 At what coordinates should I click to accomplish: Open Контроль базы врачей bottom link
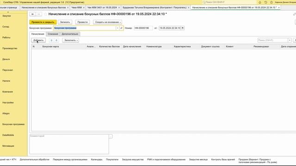pos(223,160)
